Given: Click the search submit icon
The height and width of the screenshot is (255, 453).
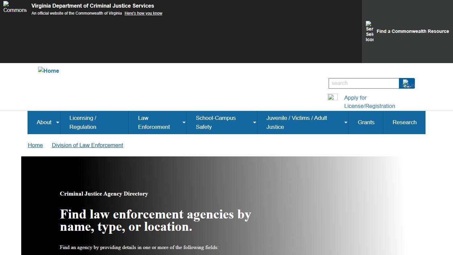Looking at the screenshot, I should coord(407,83).
